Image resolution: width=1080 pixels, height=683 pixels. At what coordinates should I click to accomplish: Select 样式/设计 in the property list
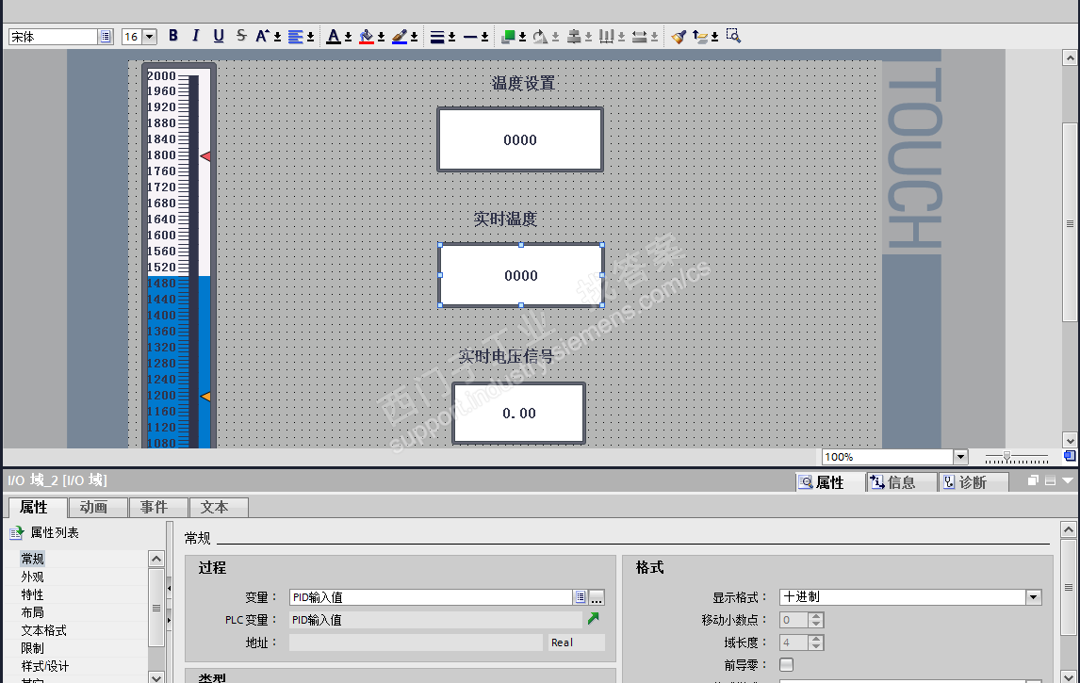coord(45,666)
